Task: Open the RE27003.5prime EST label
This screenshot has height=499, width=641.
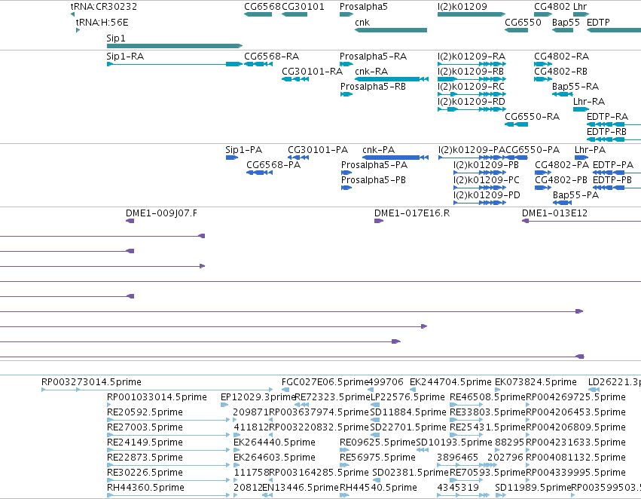Action: (145, 428)
